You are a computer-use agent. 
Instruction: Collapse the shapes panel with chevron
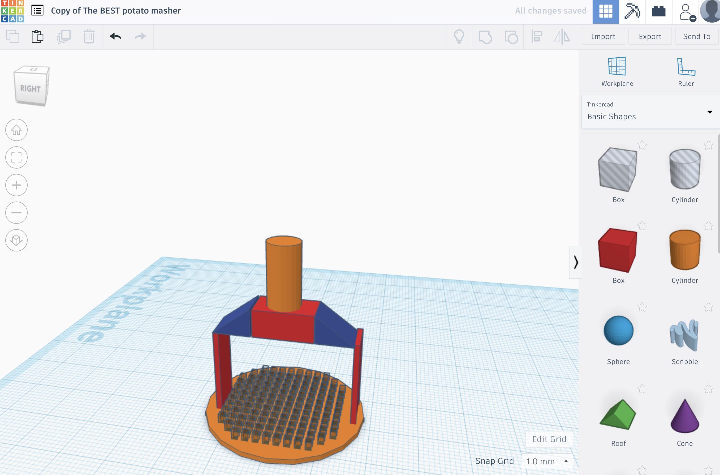pyautogui.click(x=575, y=262)
